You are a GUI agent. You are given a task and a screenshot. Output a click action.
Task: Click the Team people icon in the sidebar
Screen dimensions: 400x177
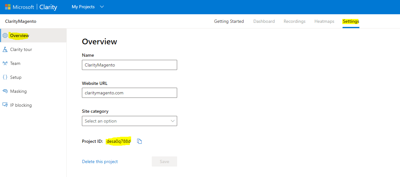5,63
